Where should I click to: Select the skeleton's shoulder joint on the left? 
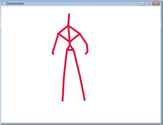[x=58, y=34]
